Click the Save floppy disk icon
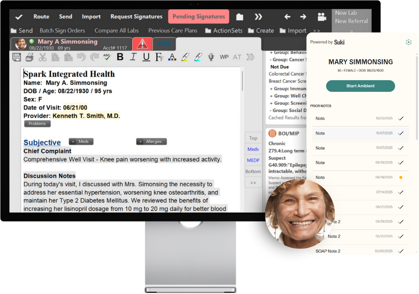Viewport: 419px width, 294px height. (x=17, y=57)
